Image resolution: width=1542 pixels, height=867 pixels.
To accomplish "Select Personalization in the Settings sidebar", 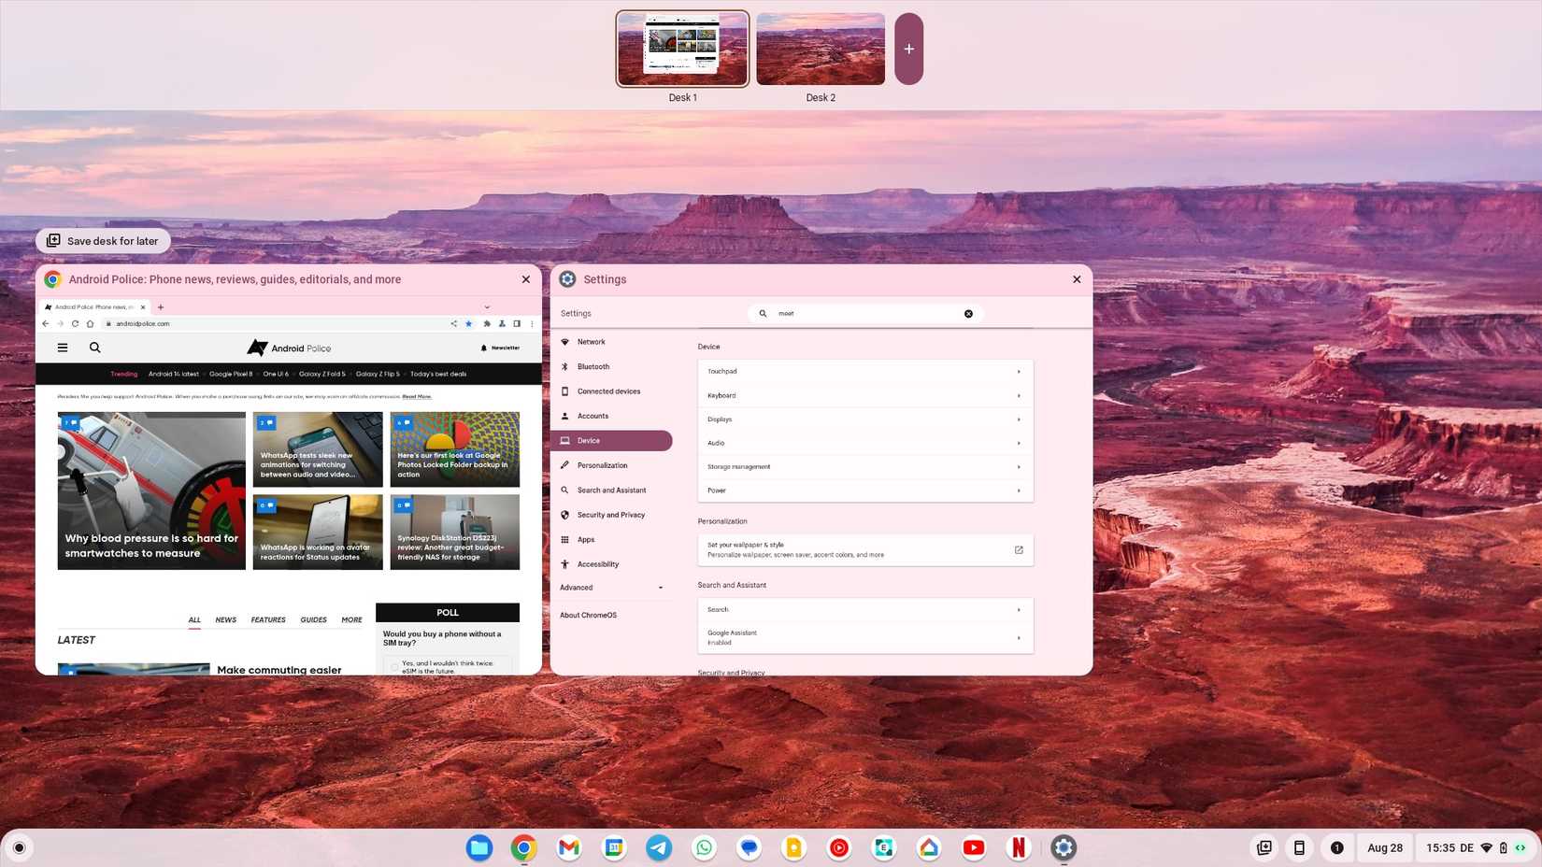I will pos(602,464).
